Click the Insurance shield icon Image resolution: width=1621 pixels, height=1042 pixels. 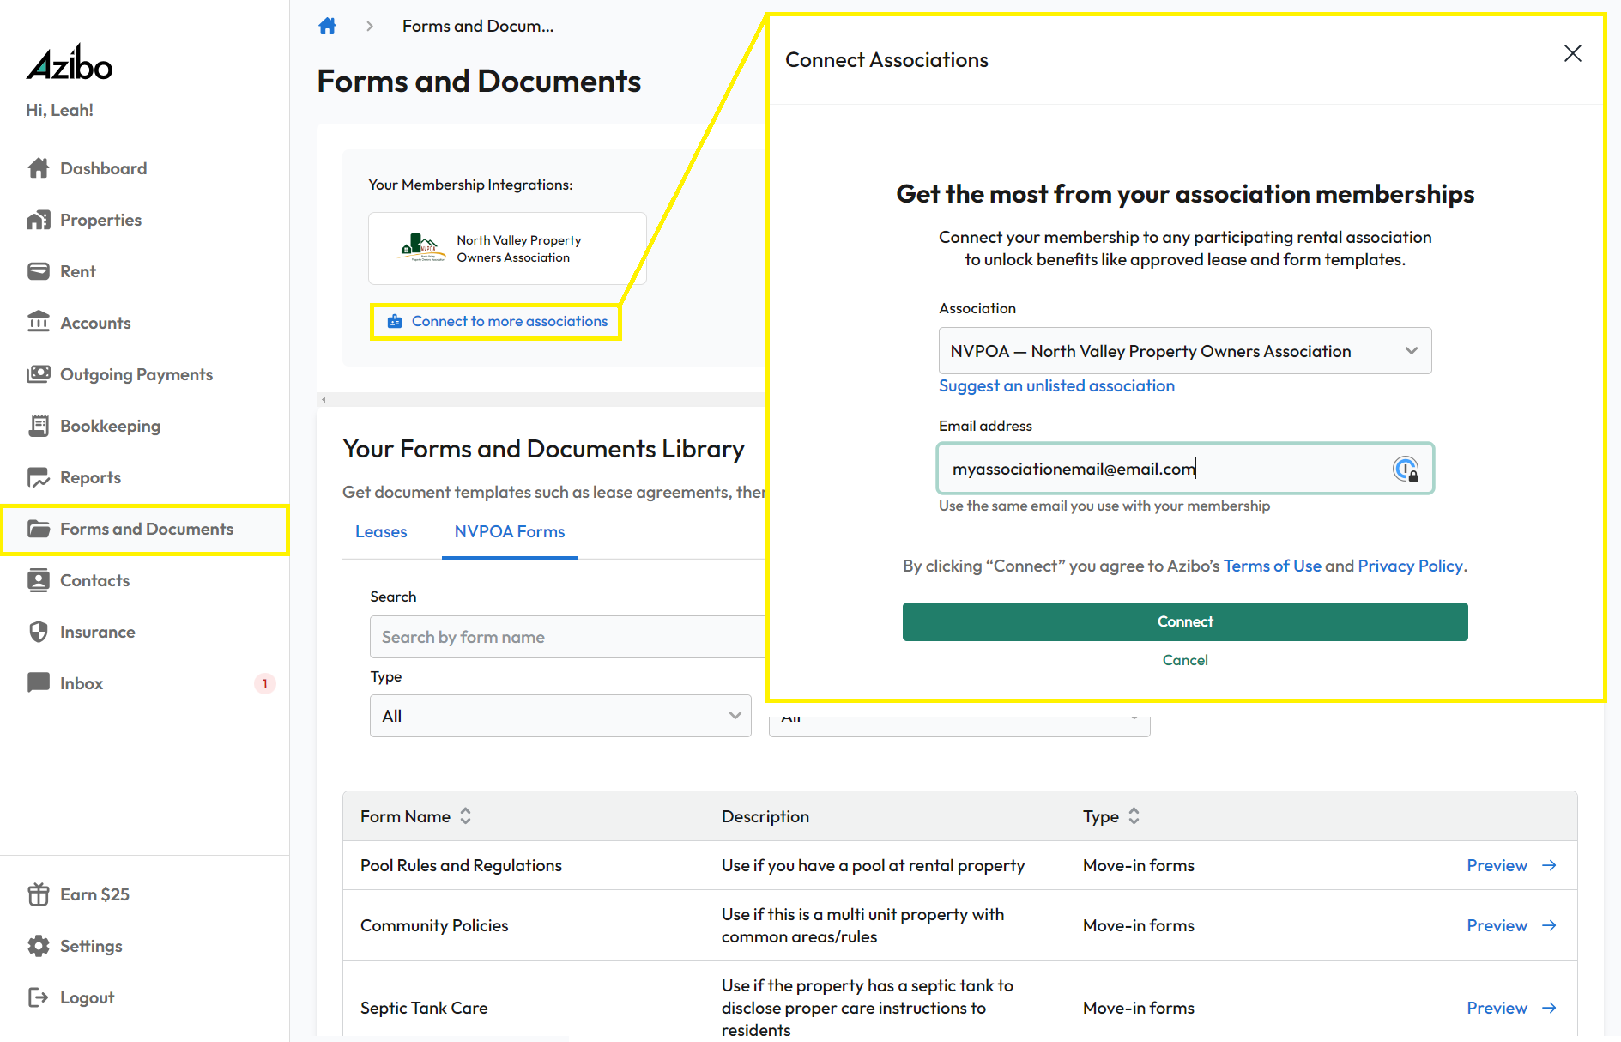[x=39, y=632]
